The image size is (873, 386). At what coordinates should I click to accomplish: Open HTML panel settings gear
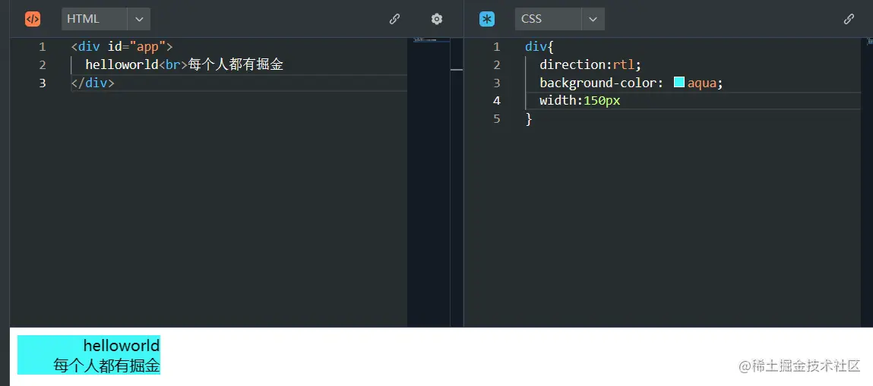point(437,19)
